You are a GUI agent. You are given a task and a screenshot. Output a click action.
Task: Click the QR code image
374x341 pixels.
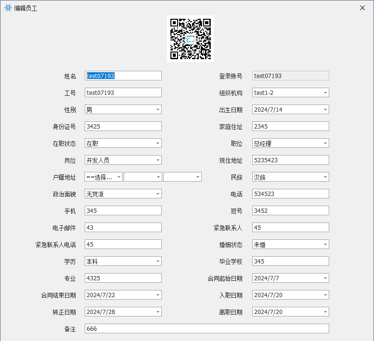[190, 39]
